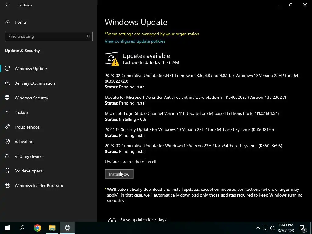Image resolution: width=312 pixels, height=234 pixels.
Task: Click 'Last checked: Today, 11:46 AM' text
Action: pyautogui.click(x=151, y=62)
